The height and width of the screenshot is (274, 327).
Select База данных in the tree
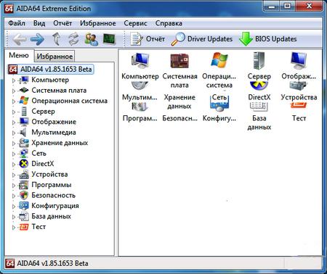(x=52, y=216)
